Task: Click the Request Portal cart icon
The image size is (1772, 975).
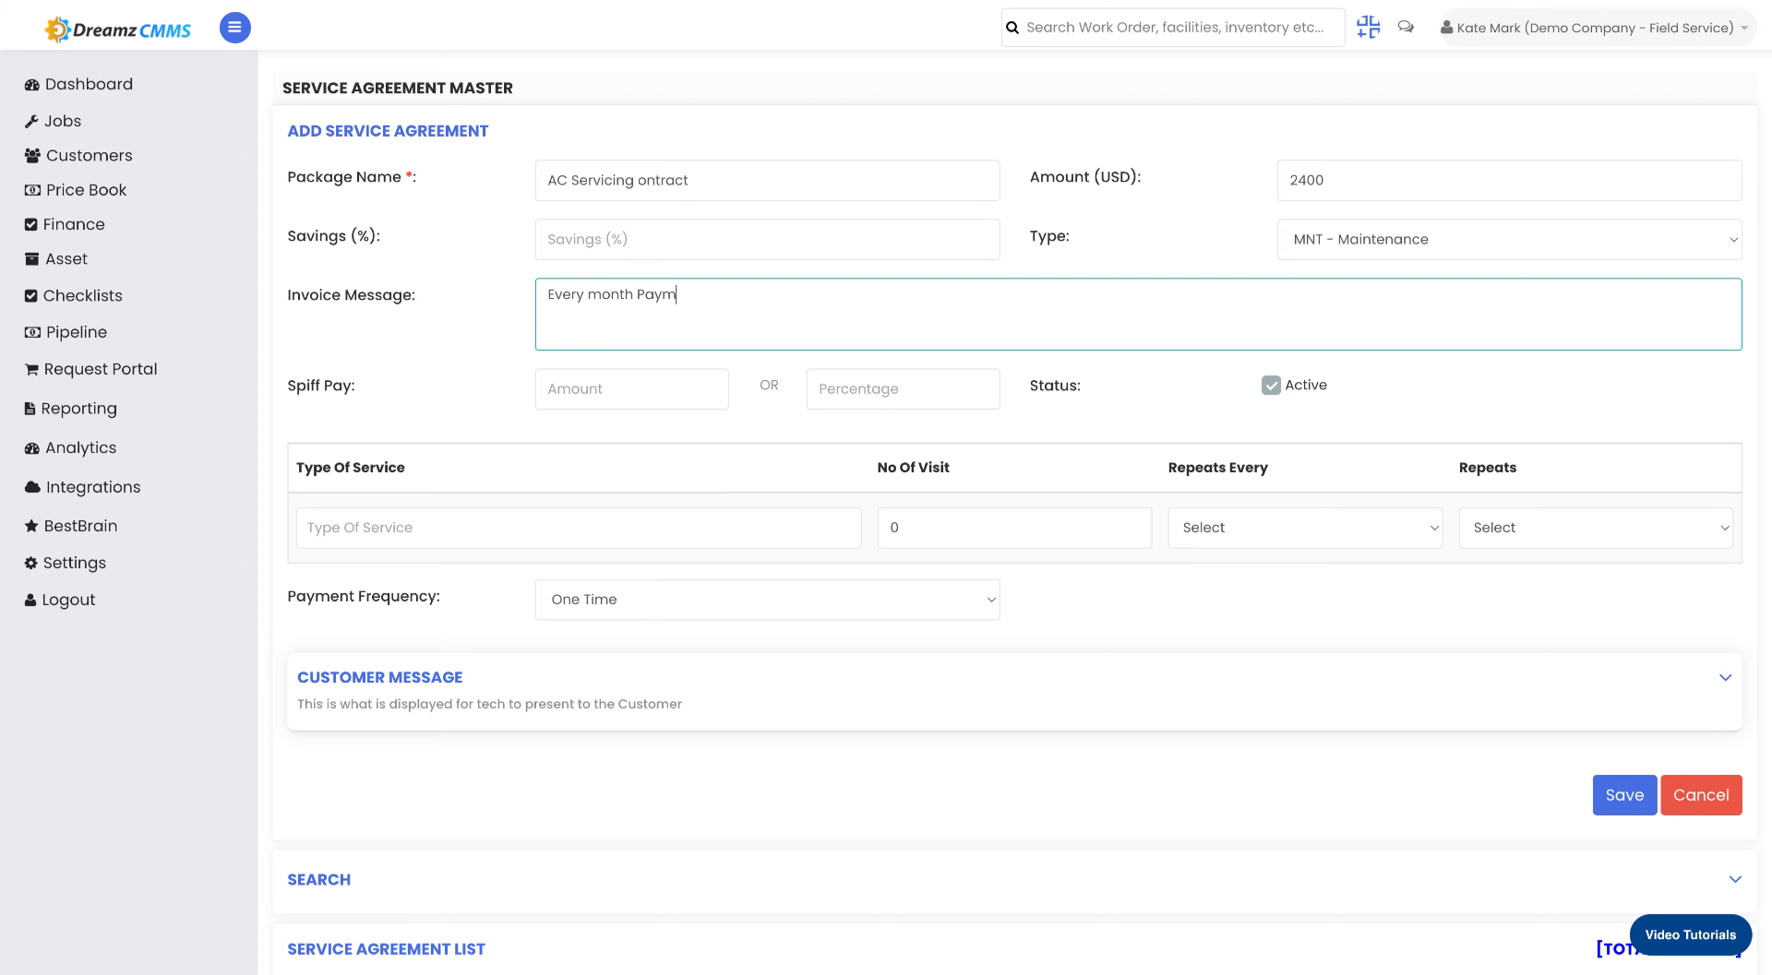Action: [x=31, y=369]
